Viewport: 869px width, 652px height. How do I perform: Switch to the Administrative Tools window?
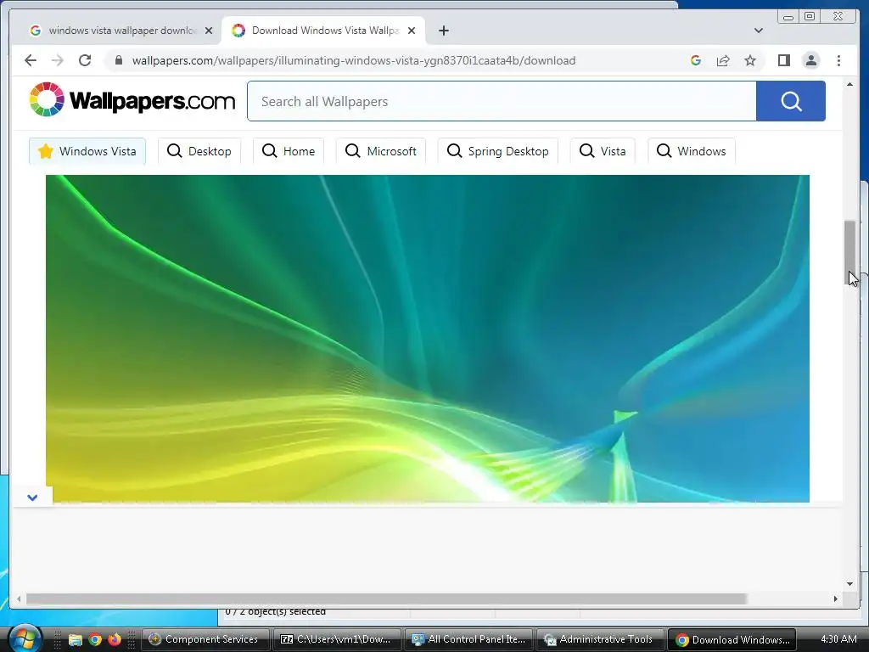pyautogui.click(x=600, y=639)
